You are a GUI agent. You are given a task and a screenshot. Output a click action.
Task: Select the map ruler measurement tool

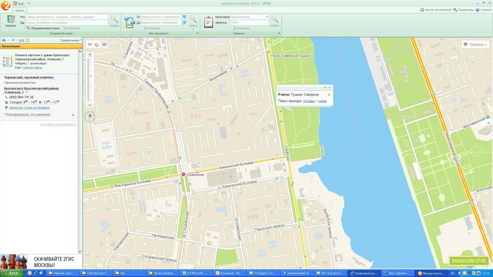tap(90, 44)
